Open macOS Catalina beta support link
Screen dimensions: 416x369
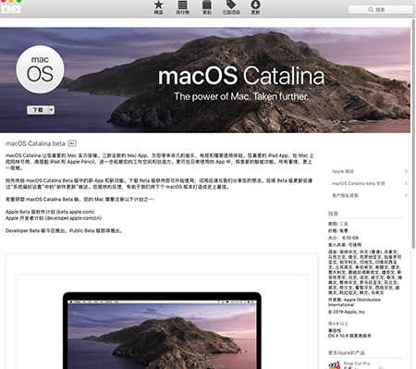[370, 183]
